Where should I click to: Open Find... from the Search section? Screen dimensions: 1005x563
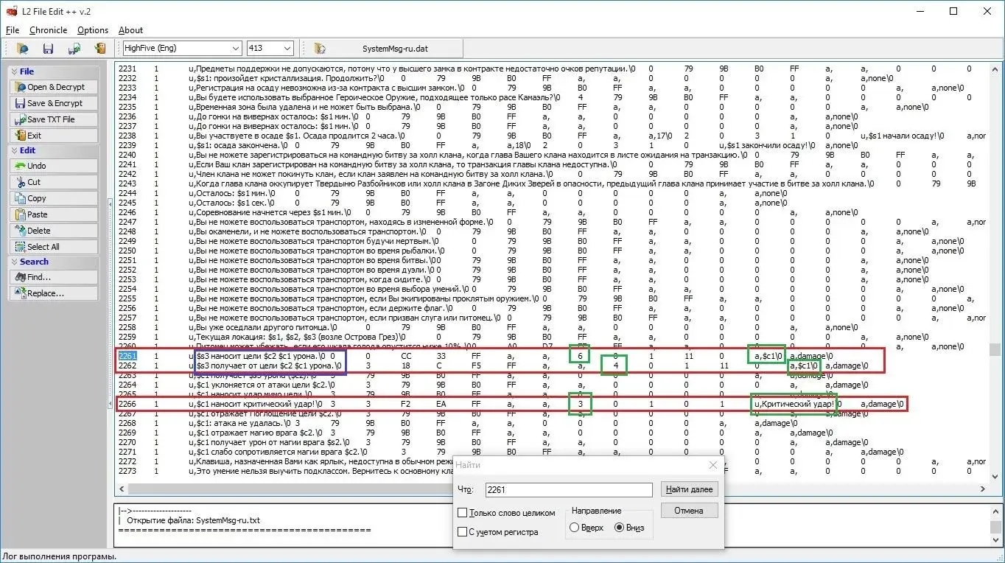coord(53,277)
